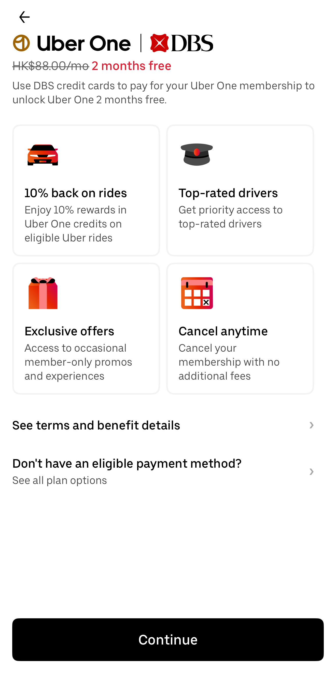The height and width of the screenshot is (687, 336).
Task: Open See terms and benefit details
Action: 96,425
